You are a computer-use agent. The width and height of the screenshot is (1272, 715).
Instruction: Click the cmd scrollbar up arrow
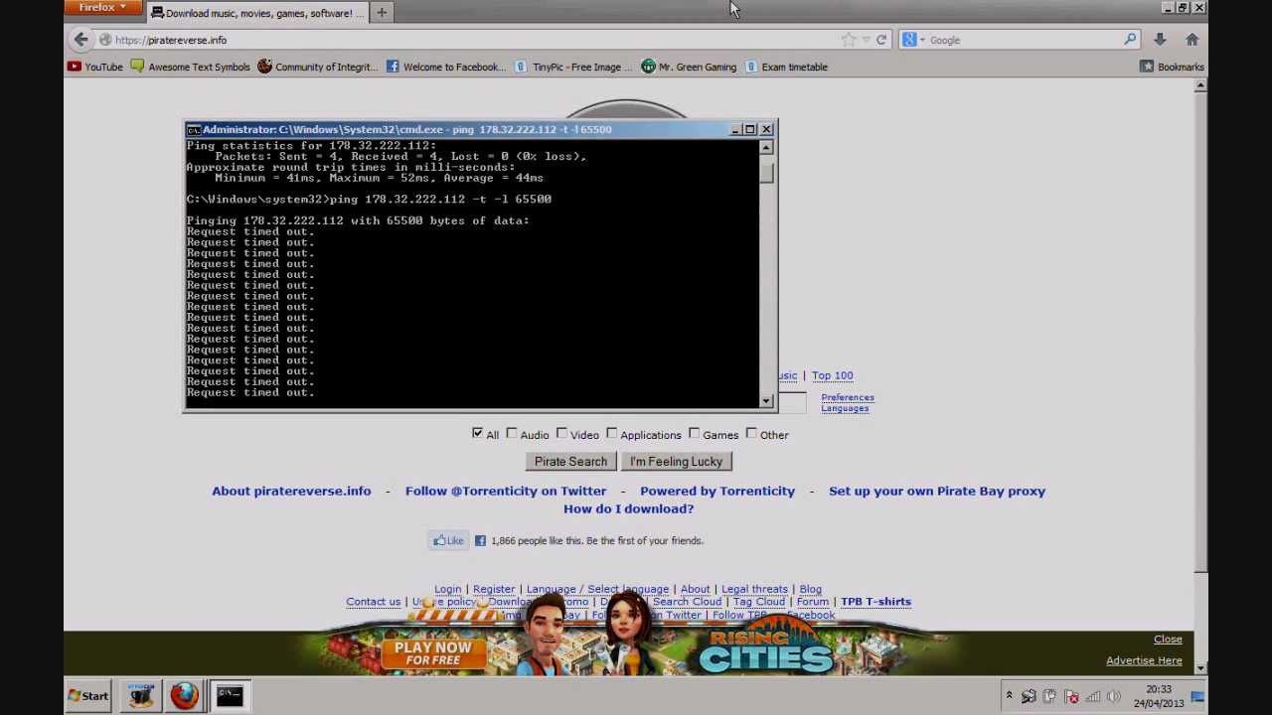point(765,147)
